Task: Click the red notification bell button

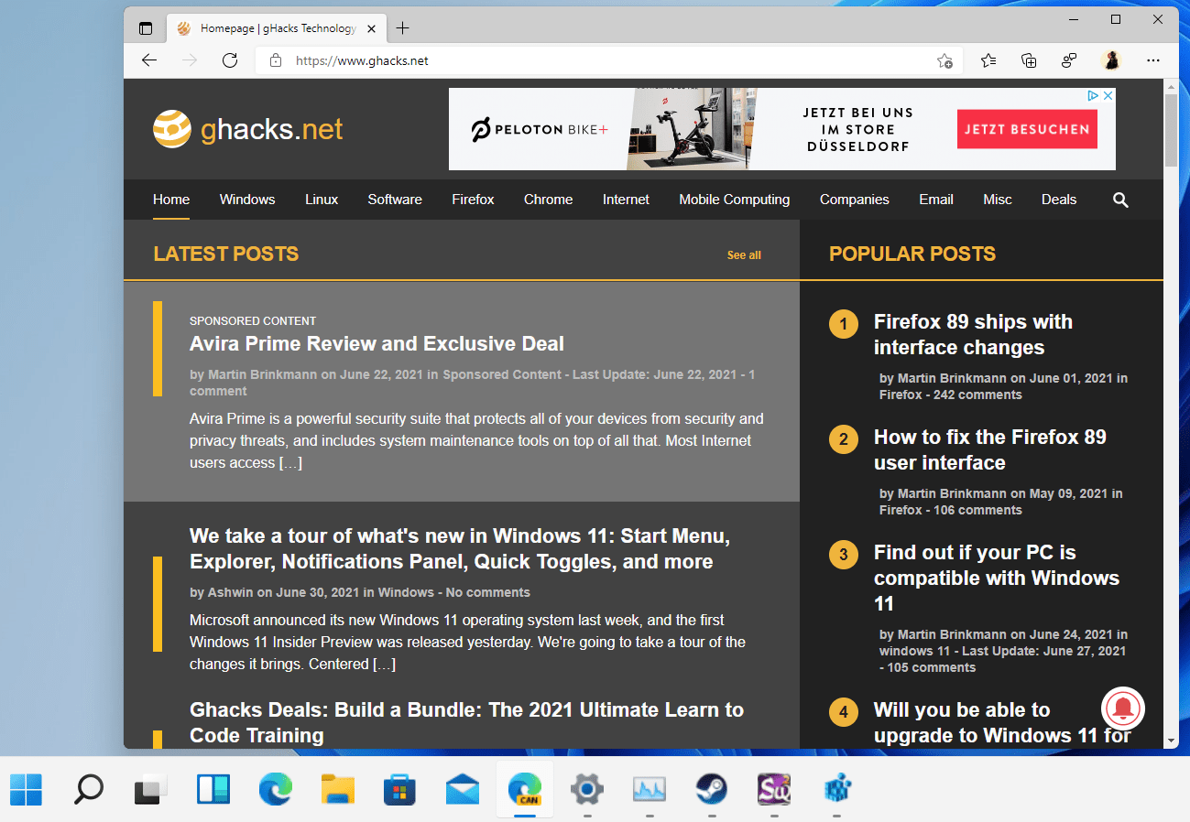Action: 1123,707
